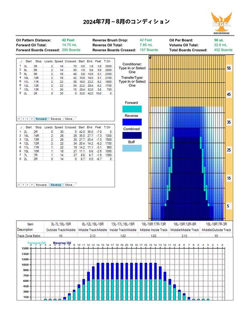Click the bright blue Reverse legend swatch

132,122
